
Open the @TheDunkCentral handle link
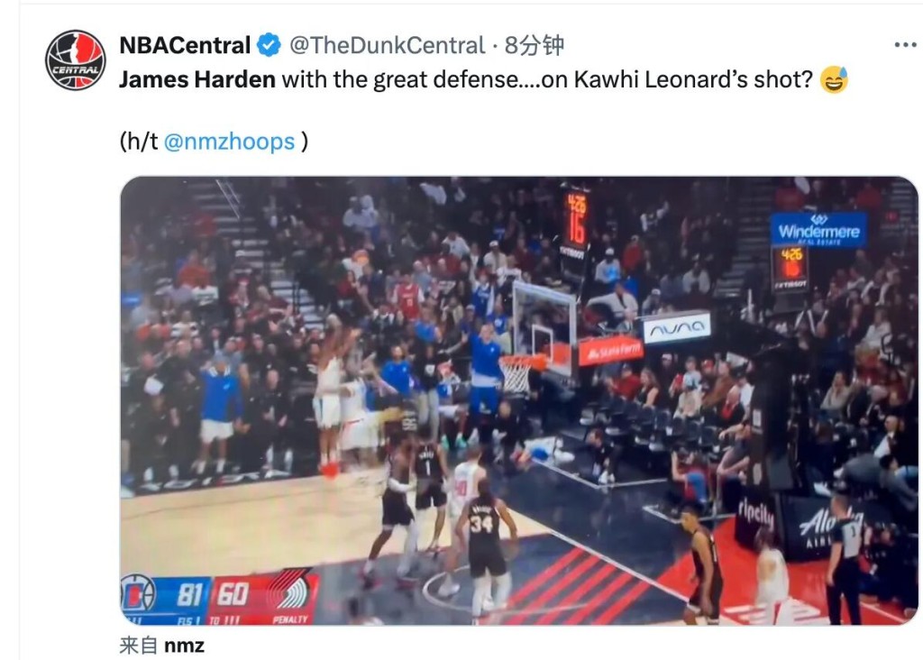click(387, 45)
